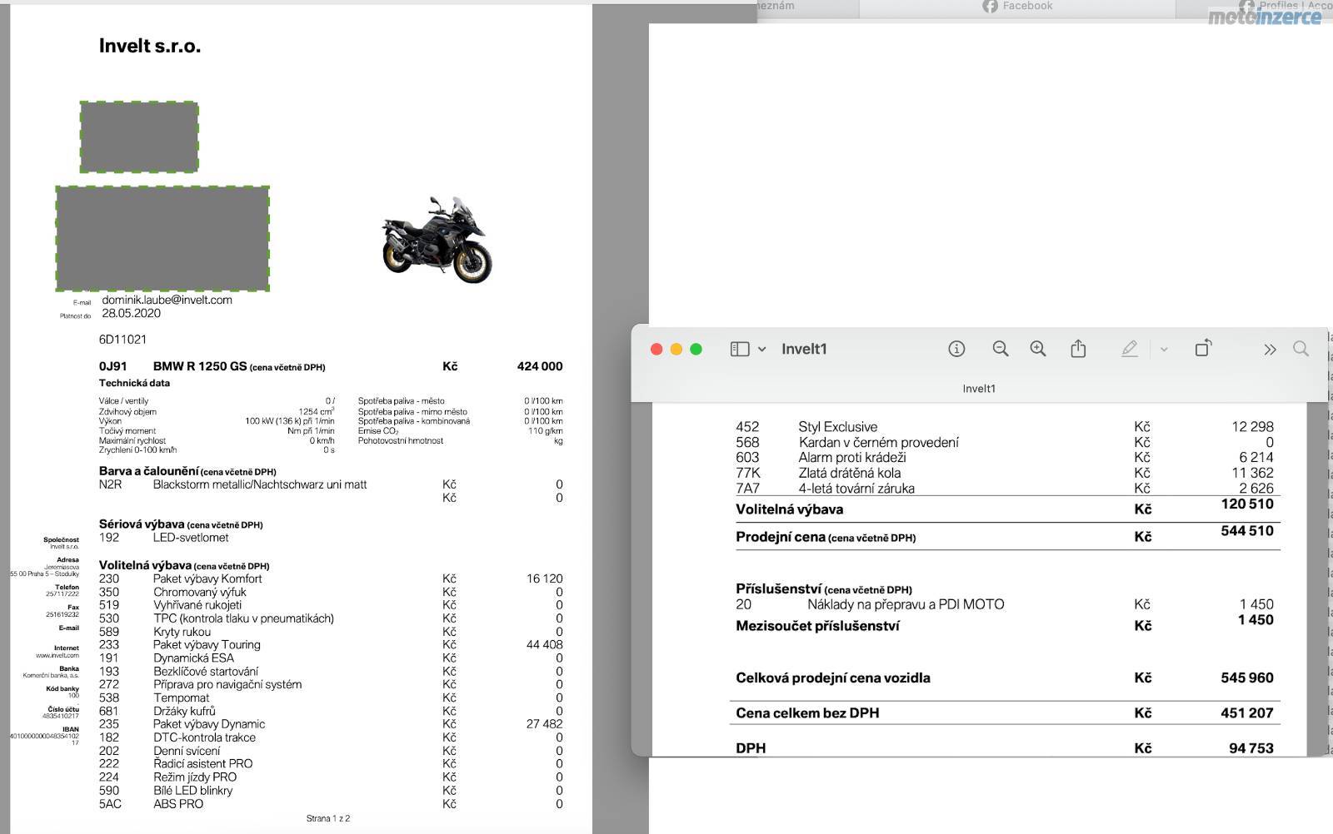Screen dimensions: 1333x834
Task: Select the small gray redacted box
Action: click(139, 137)
